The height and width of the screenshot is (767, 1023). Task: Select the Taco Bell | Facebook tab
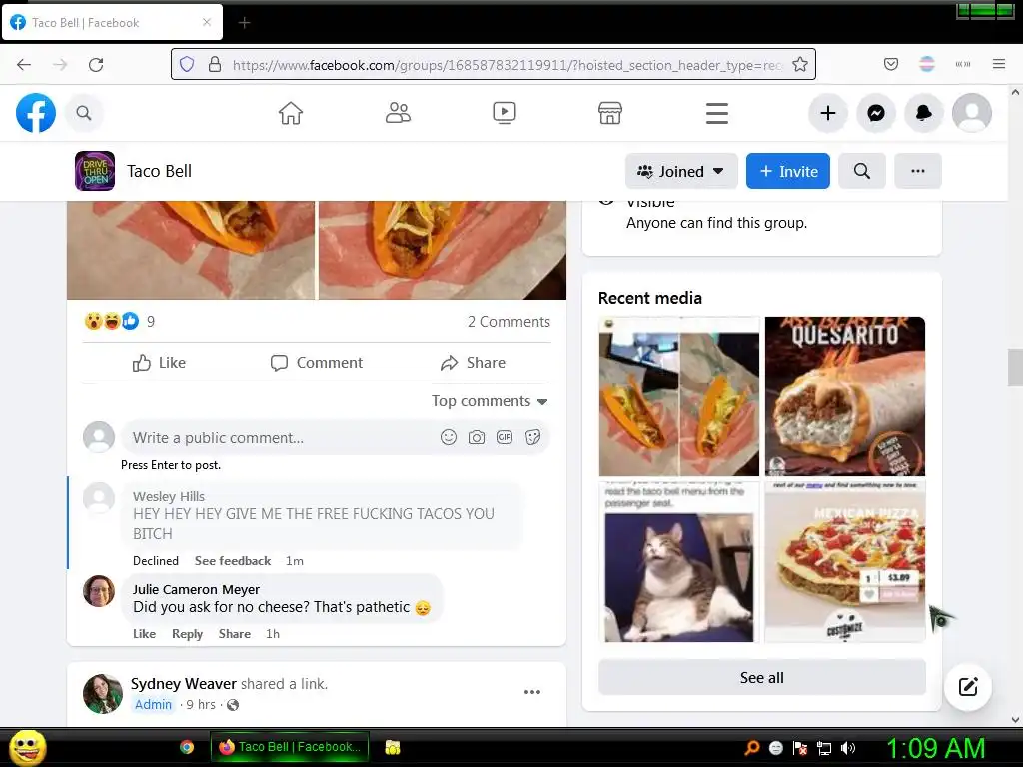click(112, 23)
